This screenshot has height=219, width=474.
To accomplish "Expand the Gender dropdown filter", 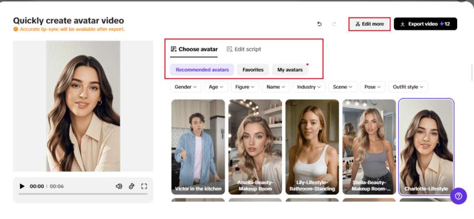I will point(185,87).
